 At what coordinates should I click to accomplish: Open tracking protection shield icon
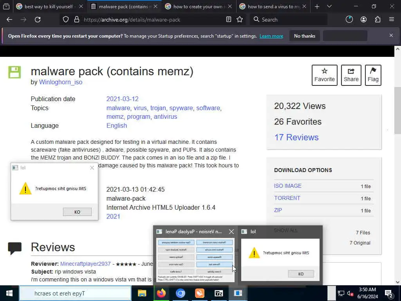[x=66, y=20]
